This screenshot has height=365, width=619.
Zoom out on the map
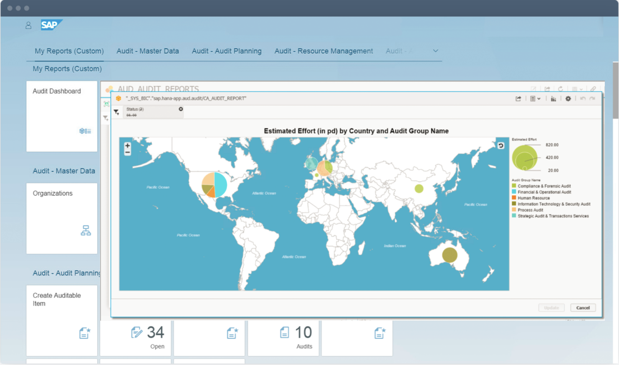127,152
